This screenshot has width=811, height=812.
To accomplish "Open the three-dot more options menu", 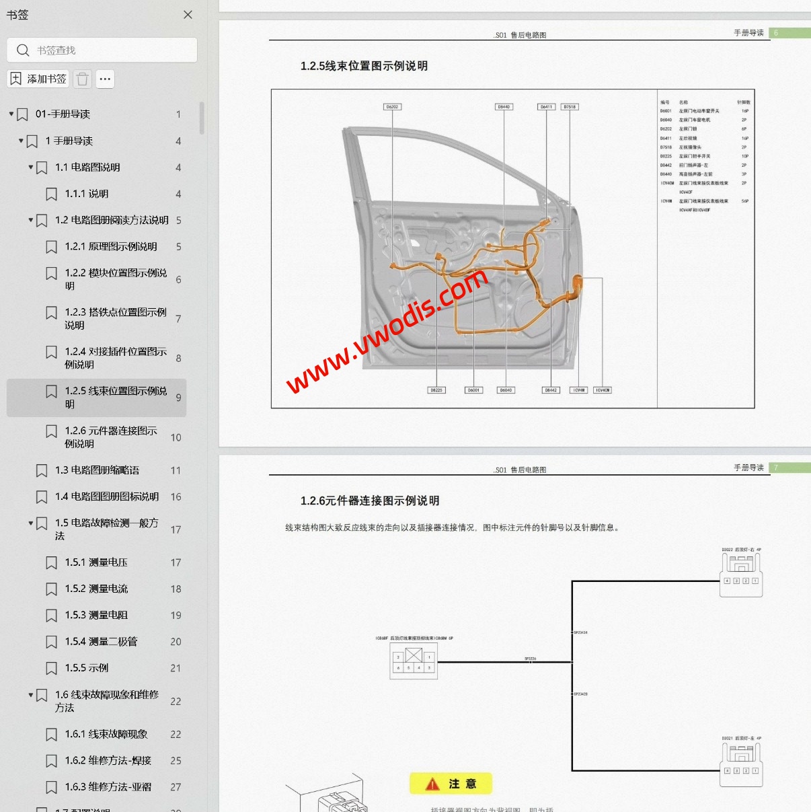I will point(105,79).
